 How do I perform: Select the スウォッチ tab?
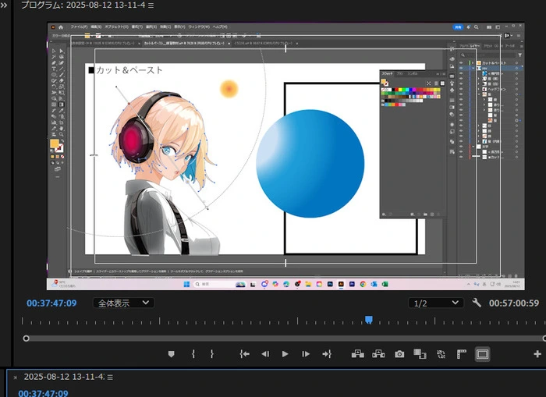pyautogui.click(x=387, y=73)
